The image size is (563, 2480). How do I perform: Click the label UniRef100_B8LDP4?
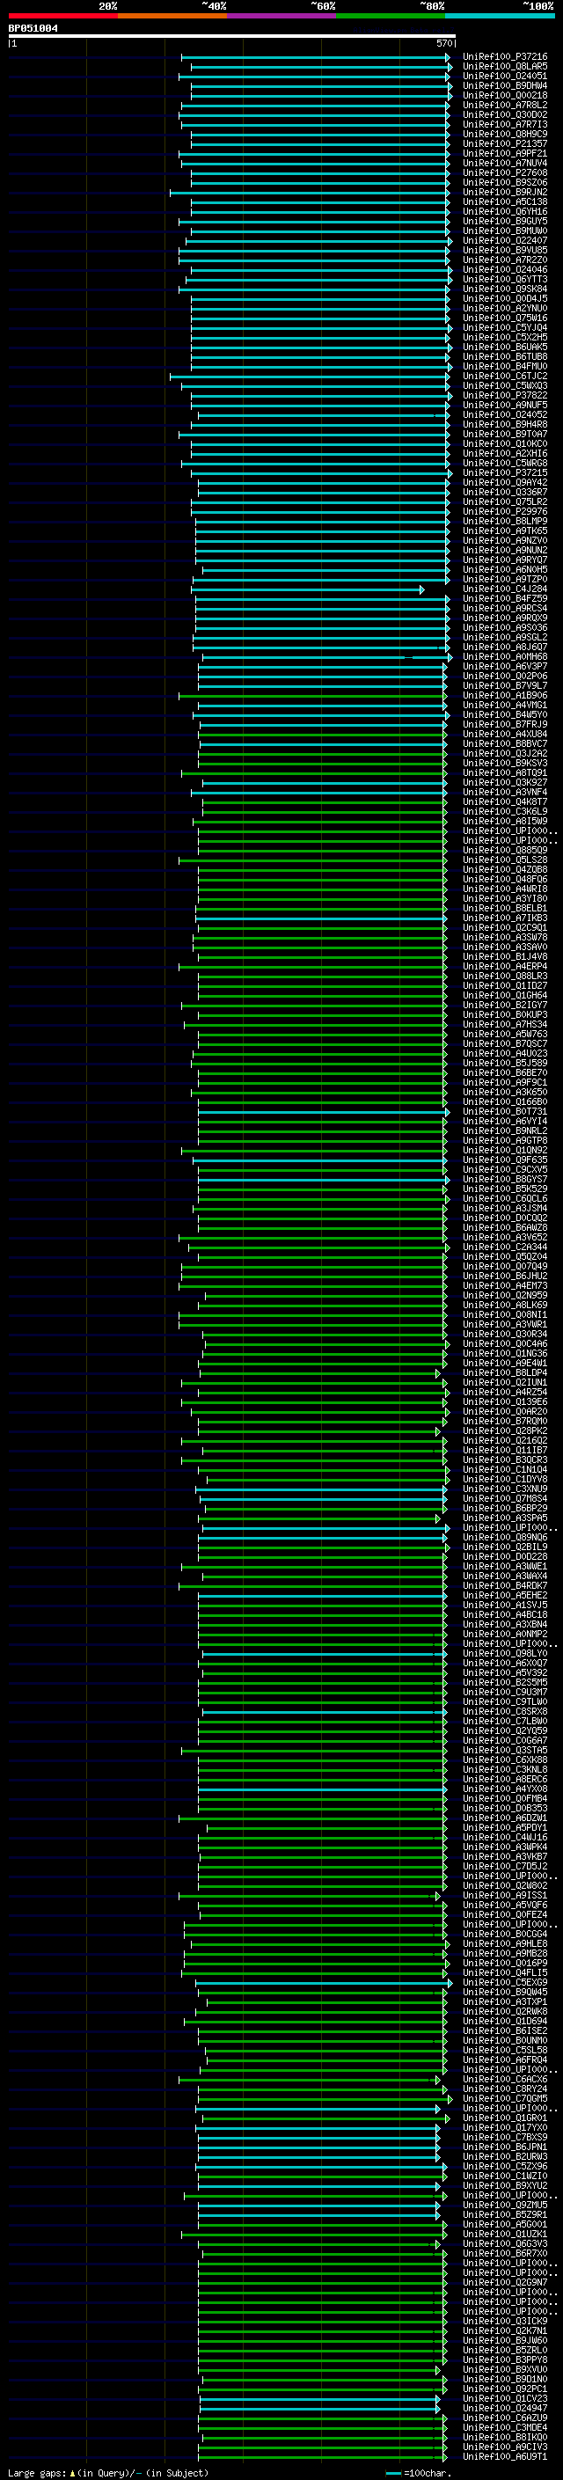tap(505, 1373)
